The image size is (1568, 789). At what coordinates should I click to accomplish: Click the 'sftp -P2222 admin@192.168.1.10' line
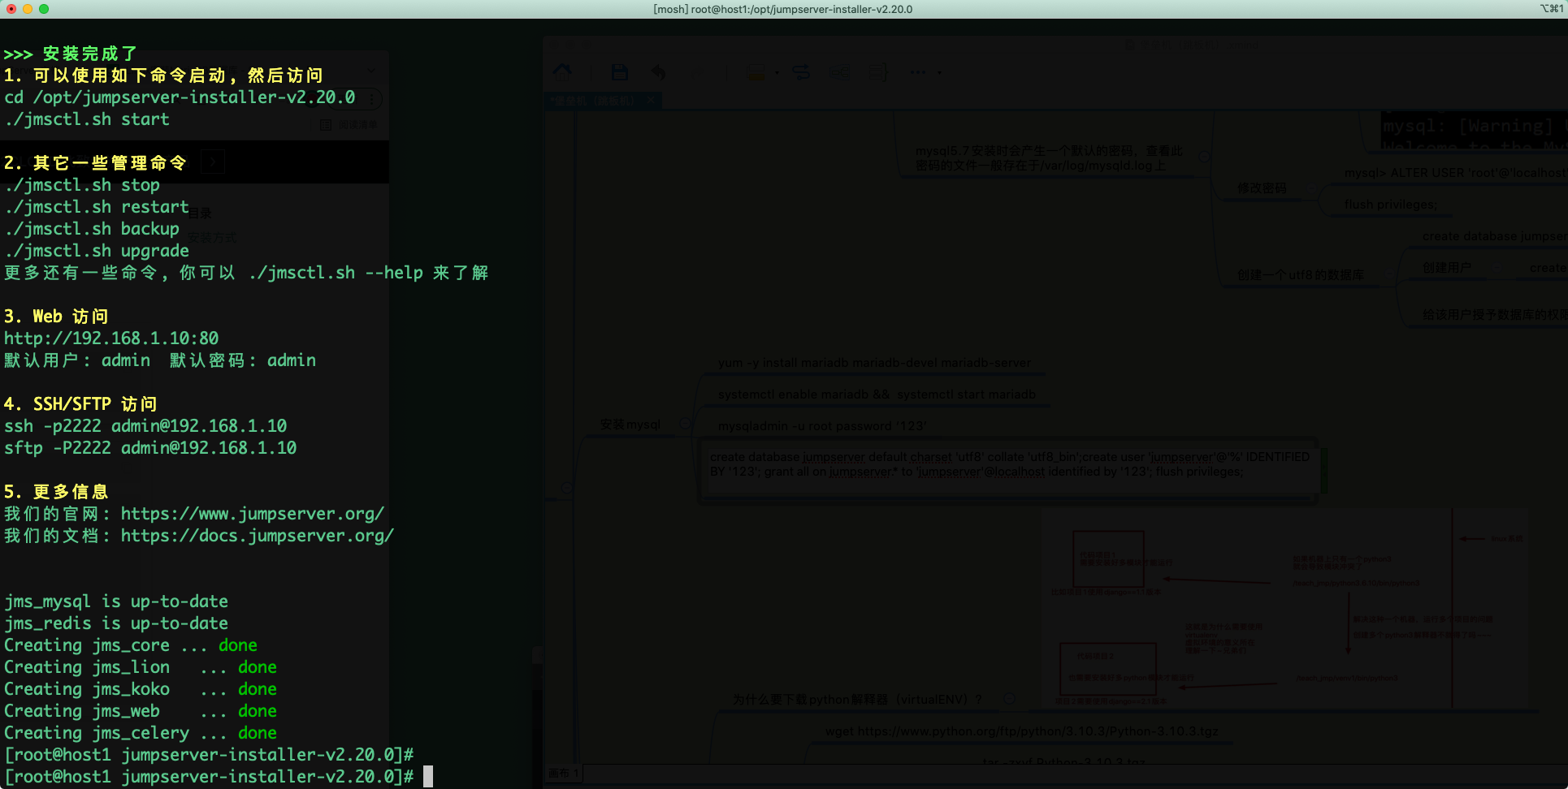click(x=150, y=448)
